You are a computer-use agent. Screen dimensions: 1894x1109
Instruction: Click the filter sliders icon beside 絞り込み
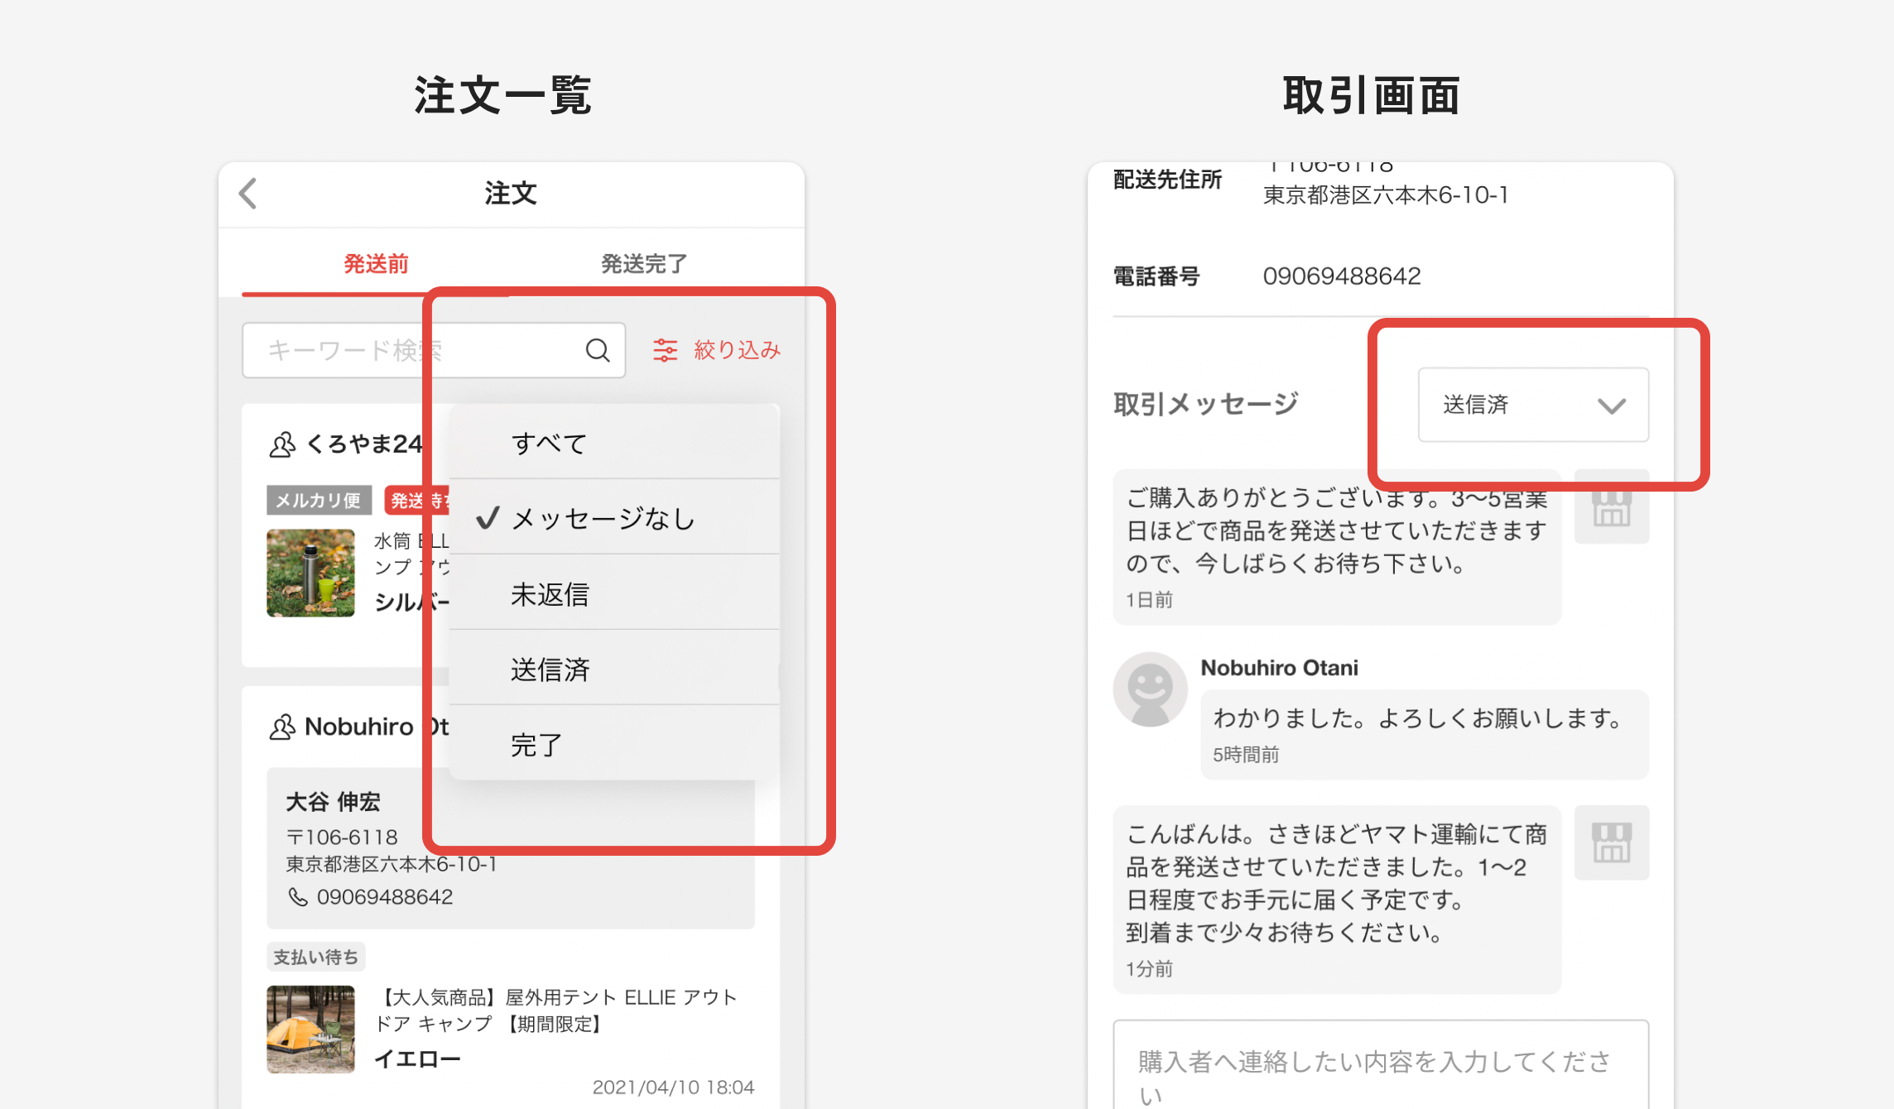coord(665,350)
